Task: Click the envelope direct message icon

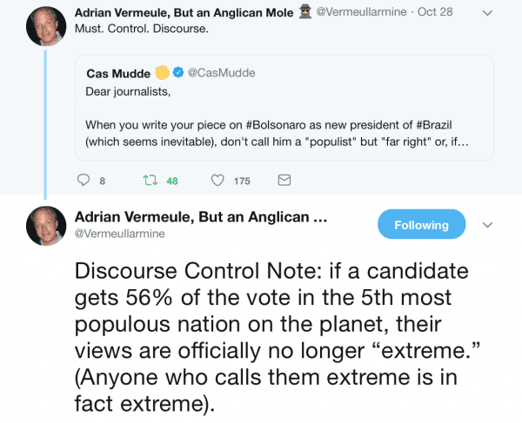Action: point(284,181)
